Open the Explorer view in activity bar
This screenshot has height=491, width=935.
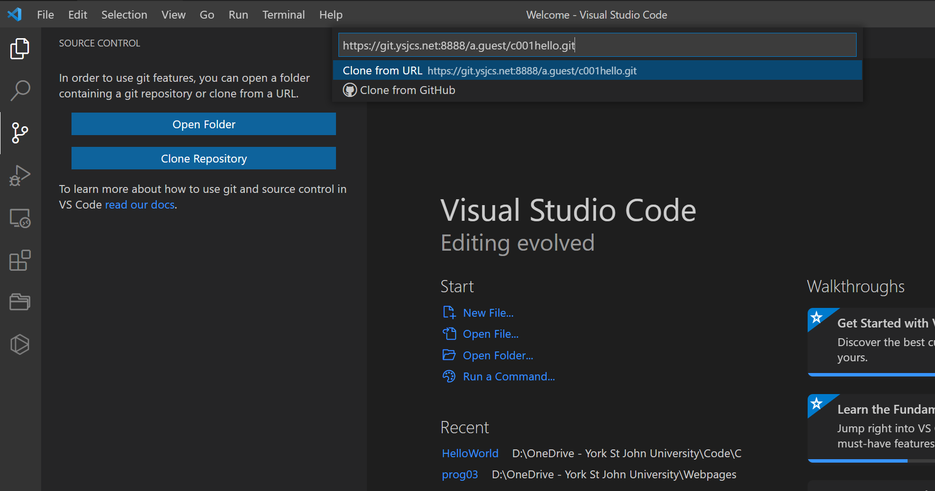[x=20, y=48]
